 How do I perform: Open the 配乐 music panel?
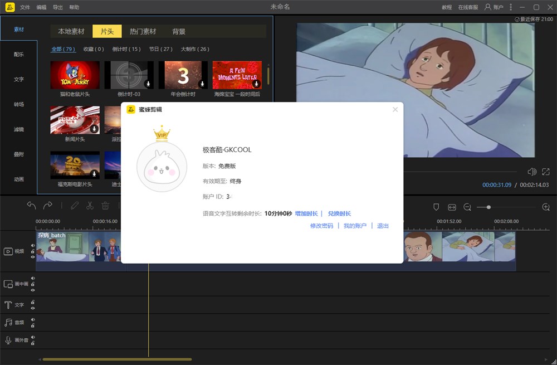pos(18,53)
